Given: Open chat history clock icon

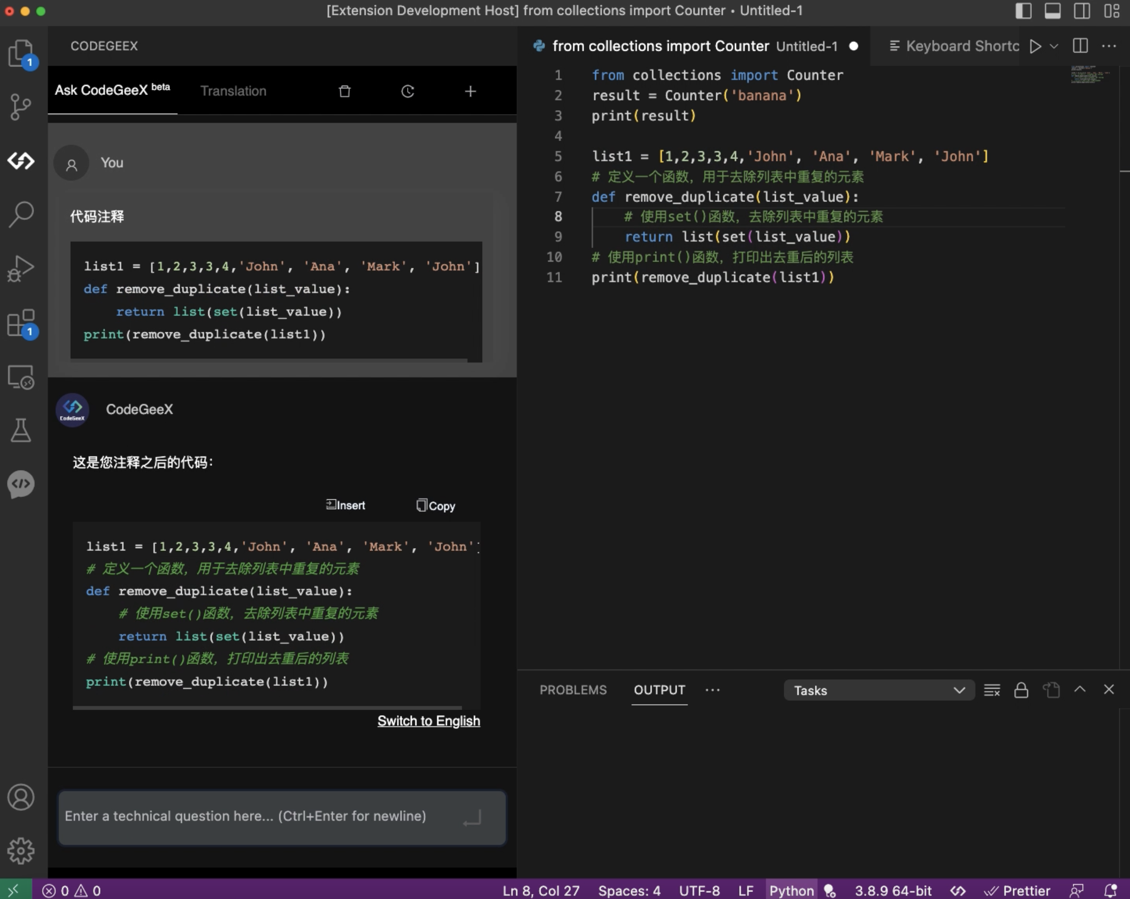Looking at the screenshot, I should coord(408,91).
